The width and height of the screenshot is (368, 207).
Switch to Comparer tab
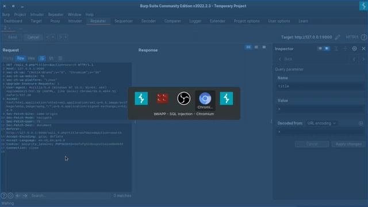(x=172, y=21)
